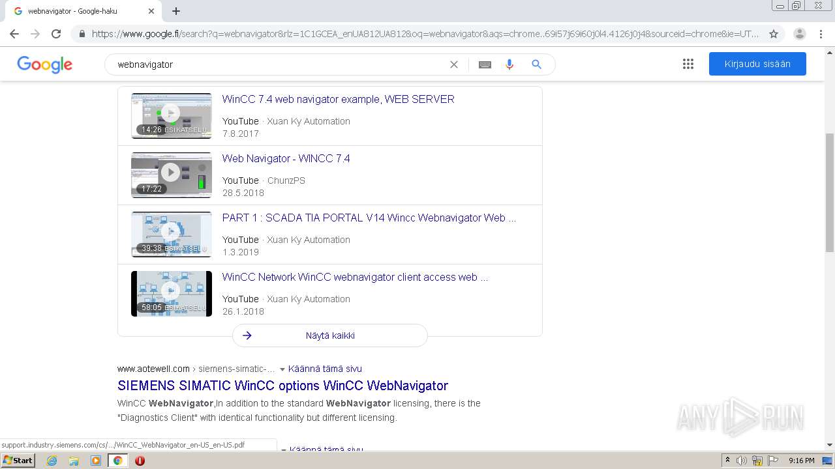Click the Näytä kaikki button

tap(330, 335)
